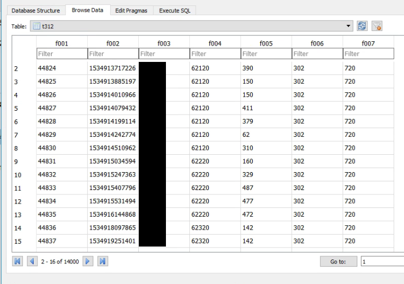Open the Edit Pragmas tab
This screenshot has height=284, width=404.
131,10
